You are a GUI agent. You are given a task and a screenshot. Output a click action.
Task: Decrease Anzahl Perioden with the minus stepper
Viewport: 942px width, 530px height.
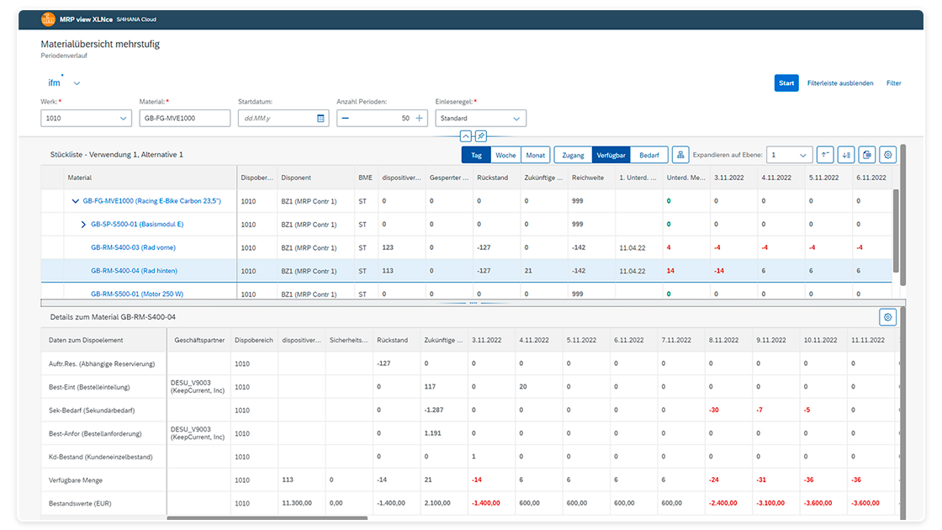346,118
